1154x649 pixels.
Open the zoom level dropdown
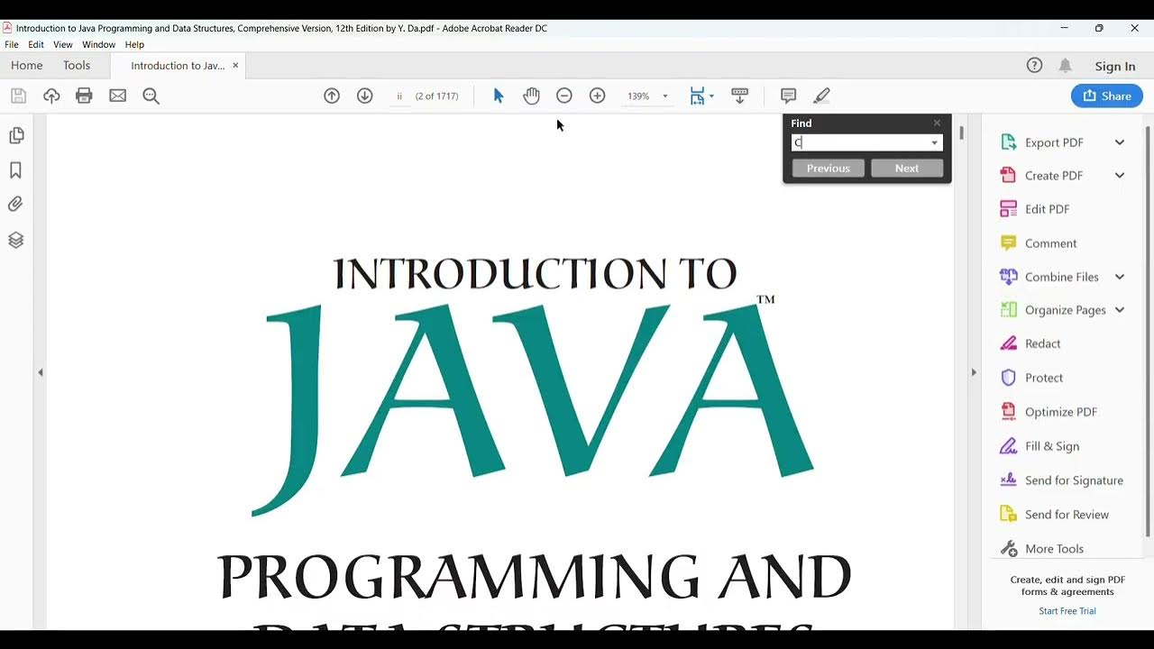pyautogui.click(x=665, y=96)
